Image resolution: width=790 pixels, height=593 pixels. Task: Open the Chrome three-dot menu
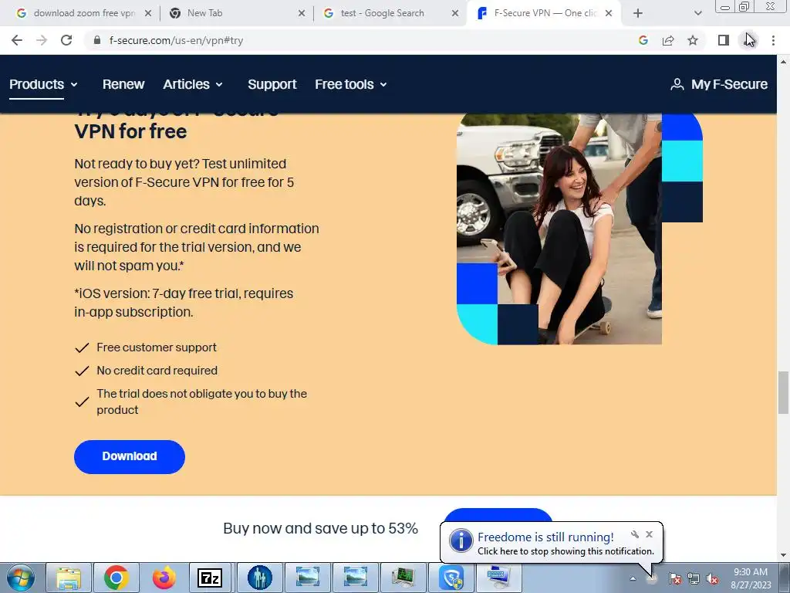(773, 40)
